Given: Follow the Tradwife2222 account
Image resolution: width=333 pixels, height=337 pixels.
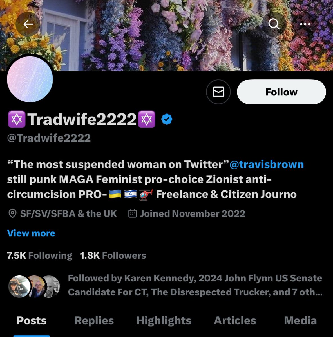Looking at the screenshot, I should click(x=281, y=92).
